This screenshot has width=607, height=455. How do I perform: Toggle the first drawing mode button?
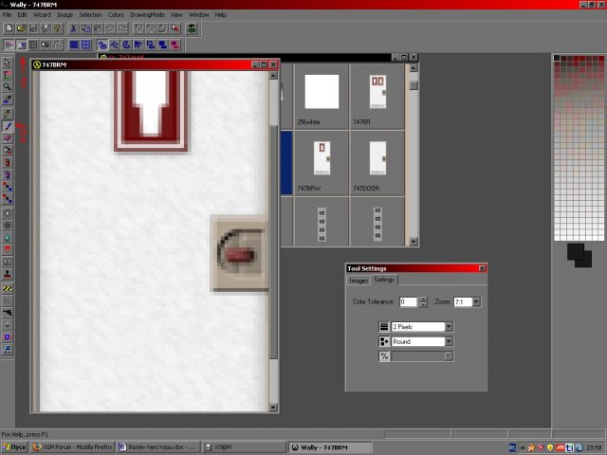click(x=102, y=45)
